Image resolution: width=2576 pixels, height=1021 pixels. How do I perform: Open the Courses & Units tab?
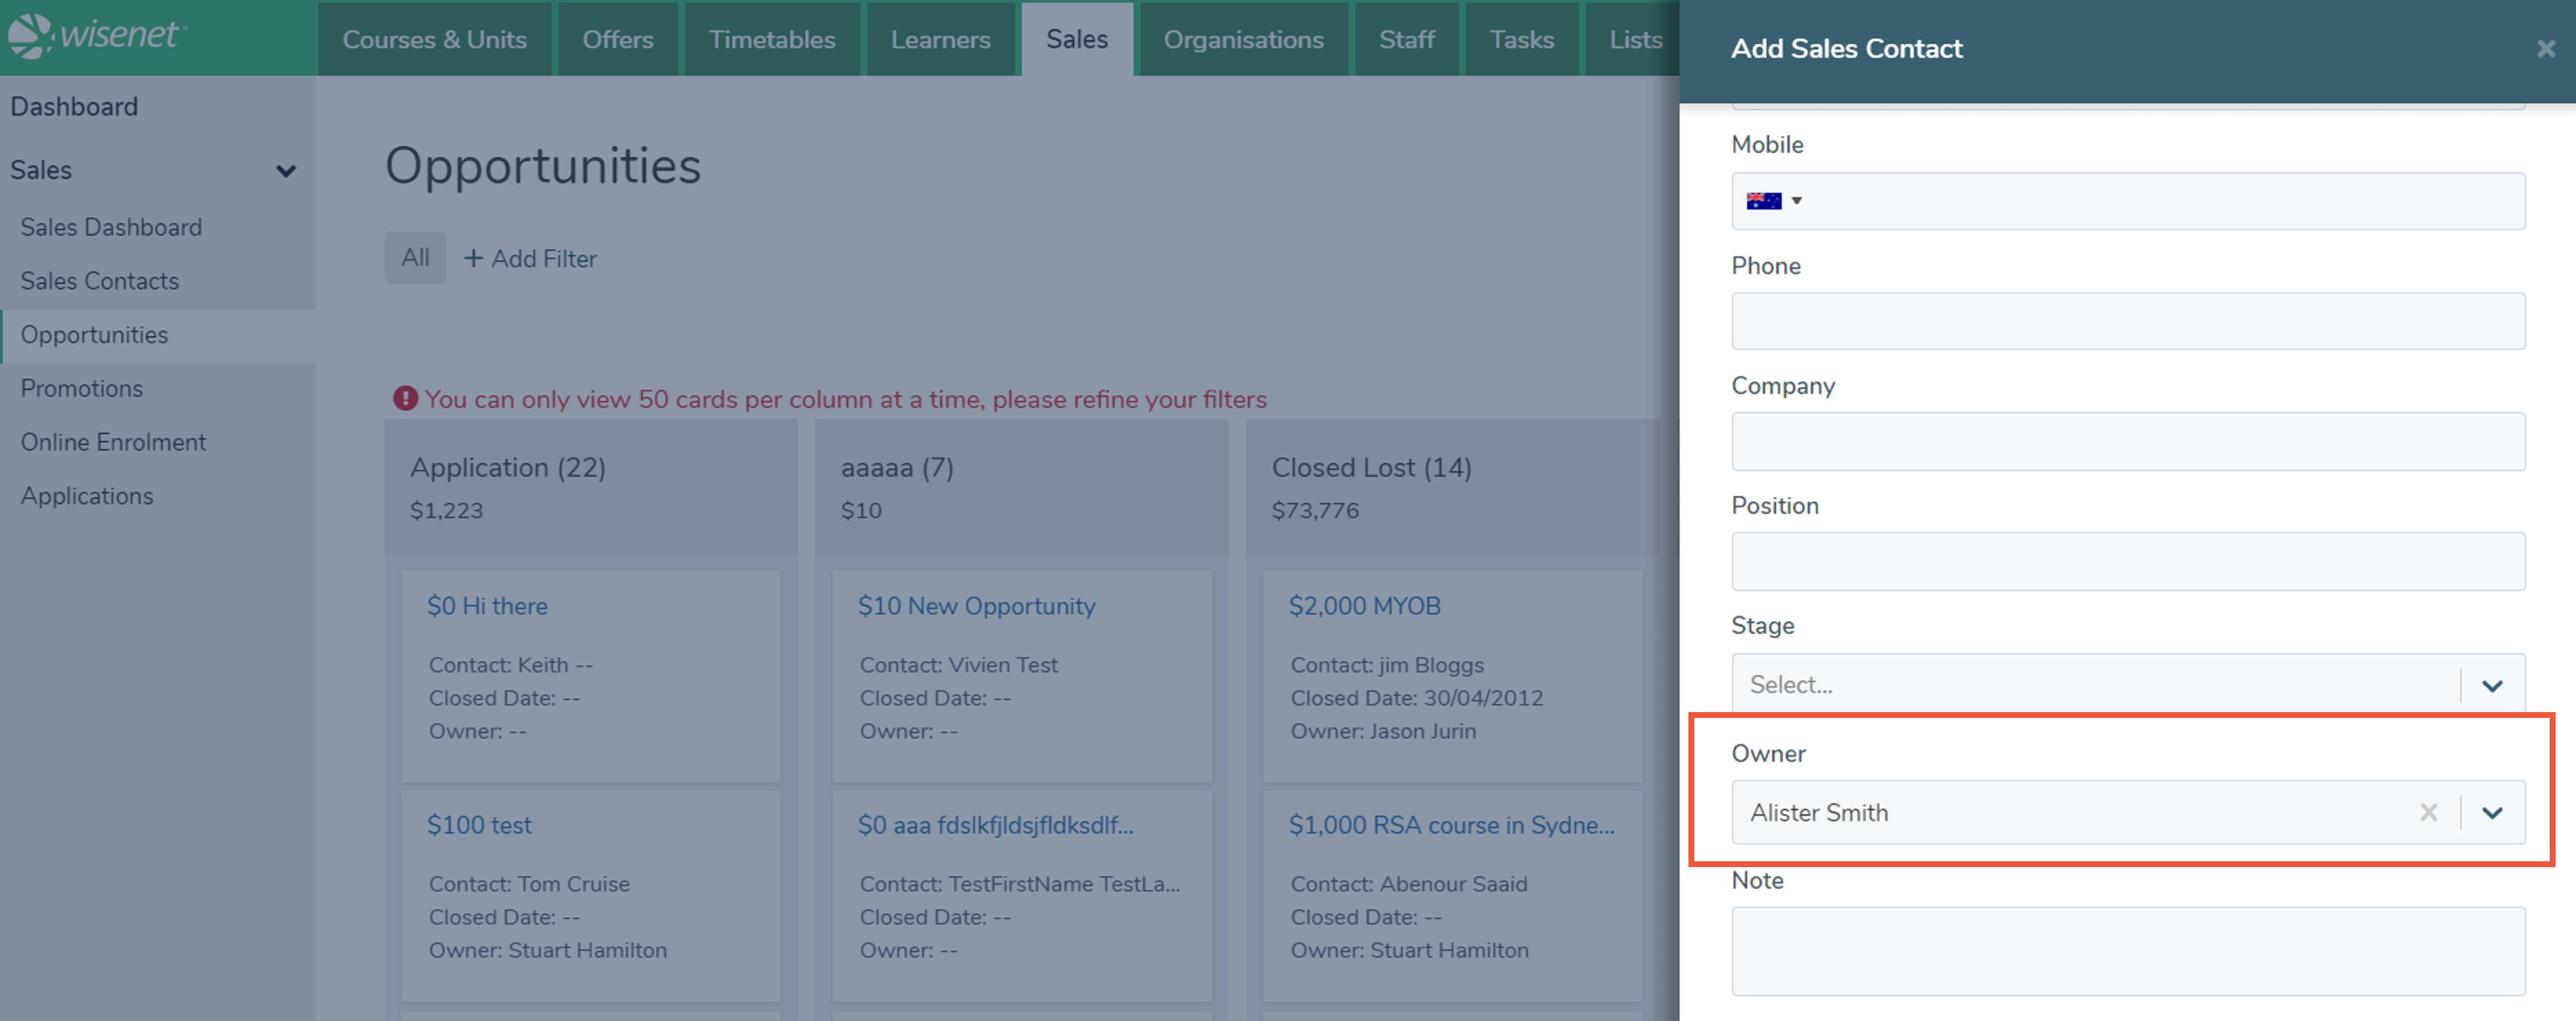click(x=434, y=39)
